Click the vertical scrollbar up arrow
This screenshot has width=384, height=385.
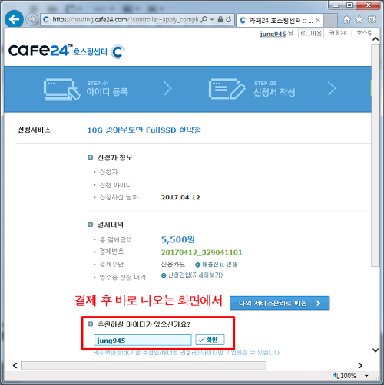[x=376, y=39]
